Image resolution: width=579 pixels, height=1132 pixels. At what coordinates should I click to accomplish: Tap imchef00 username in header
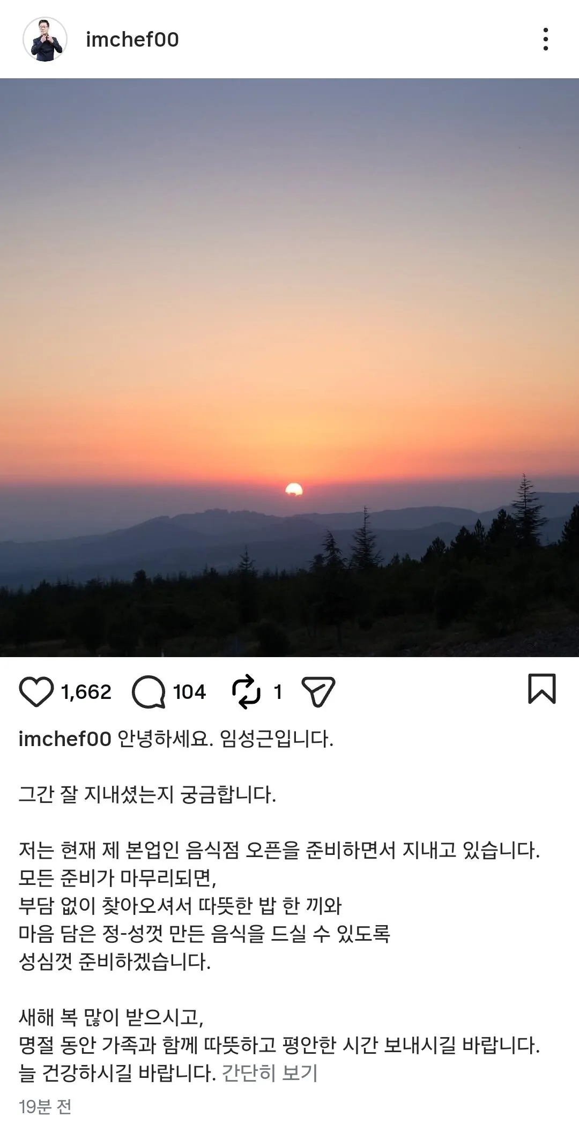(x=132, y=40)
